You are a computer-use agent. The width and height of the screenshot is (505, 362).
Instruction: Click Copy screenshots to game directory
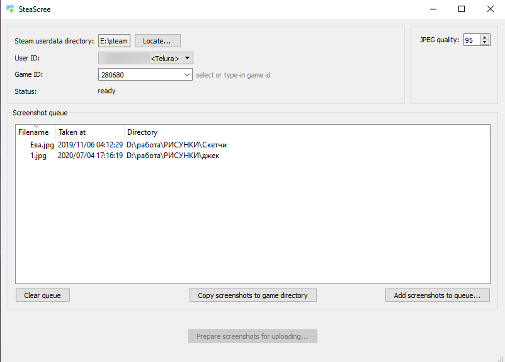tap(253, 295)
